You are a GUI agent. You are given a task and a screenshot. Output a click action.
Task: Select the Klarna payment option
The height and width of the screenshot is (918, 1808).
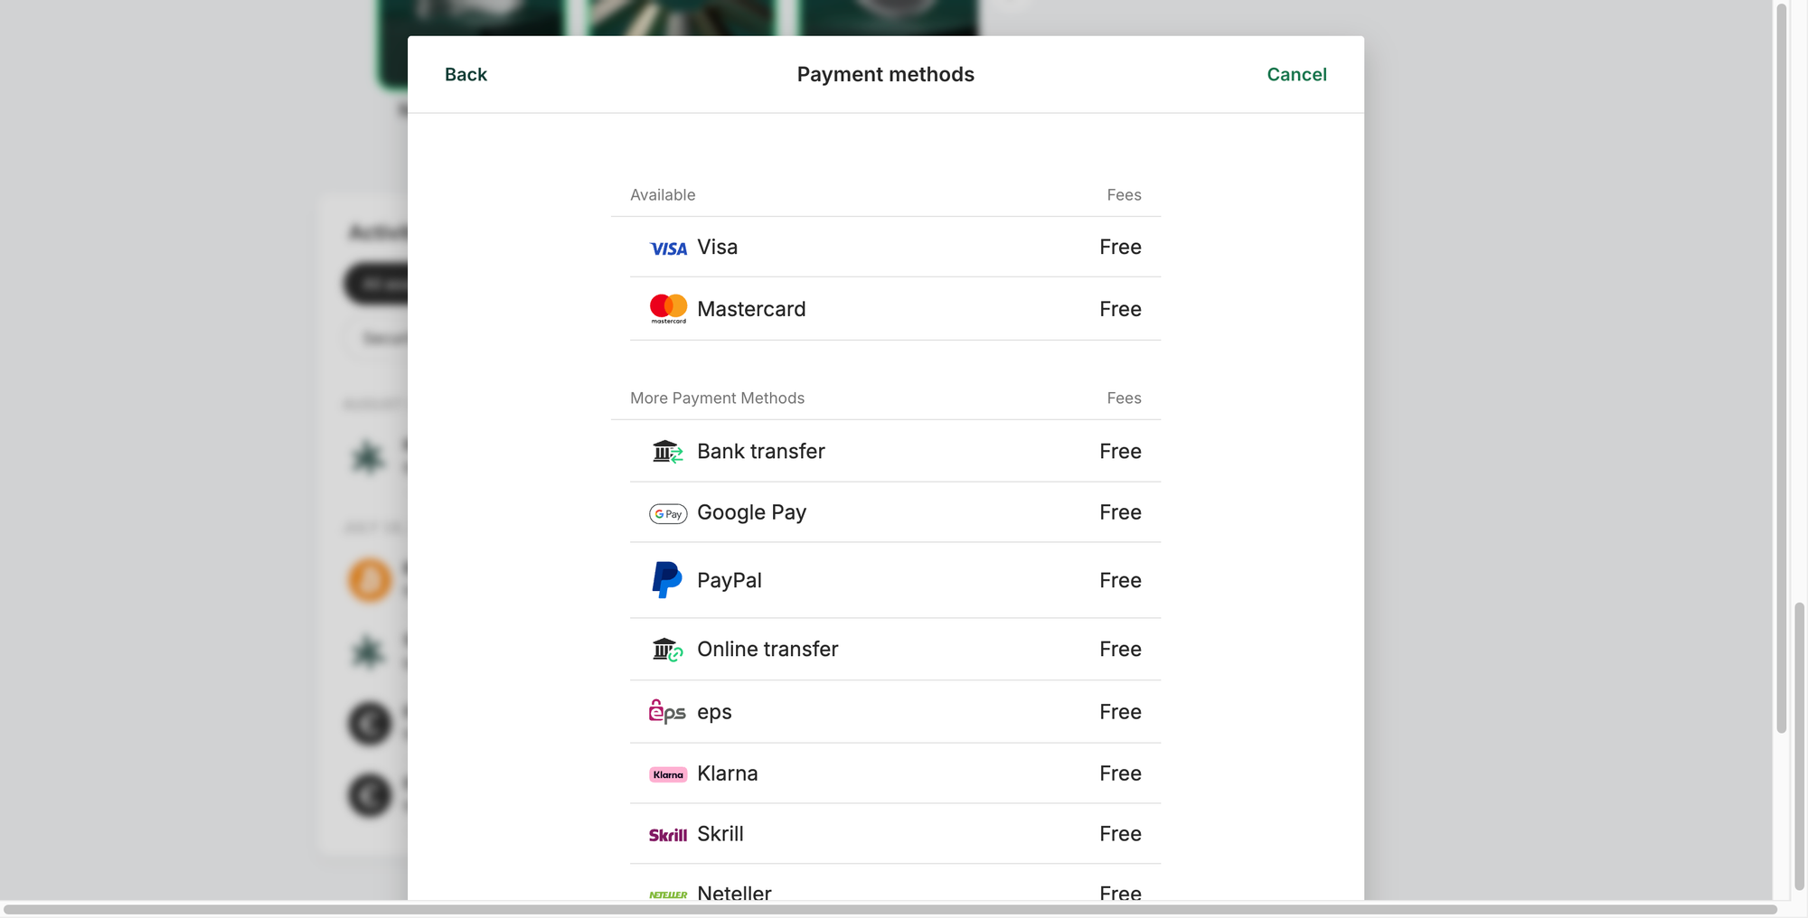tap(895, 773)
